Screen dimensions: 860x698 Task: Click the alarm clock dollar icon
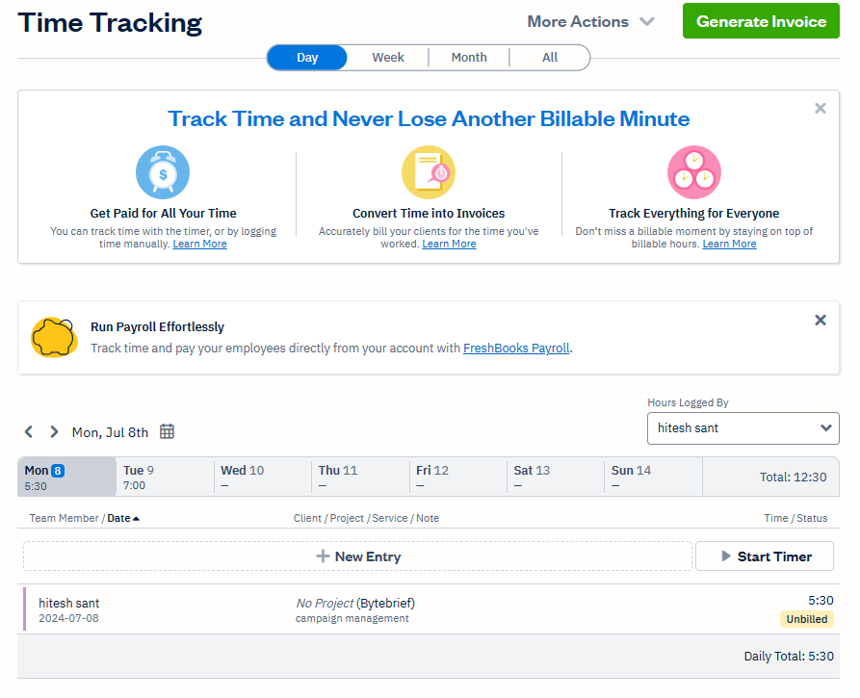pyautogui.click(x=163, y=173)
